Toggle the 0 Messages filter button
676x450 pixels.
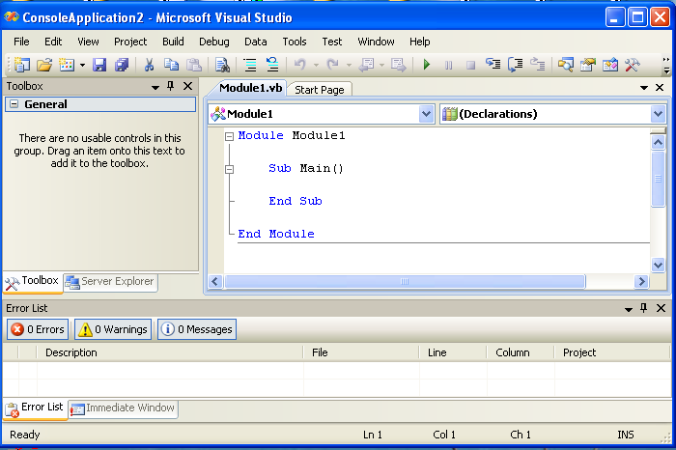197,329
